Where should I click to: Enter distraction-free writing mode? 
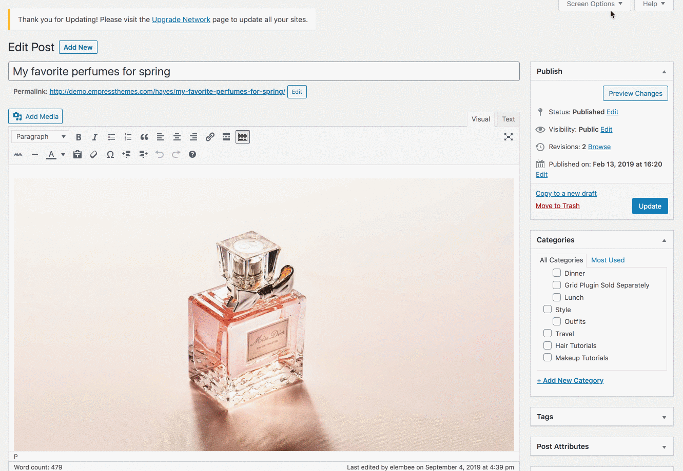point(509,137)
